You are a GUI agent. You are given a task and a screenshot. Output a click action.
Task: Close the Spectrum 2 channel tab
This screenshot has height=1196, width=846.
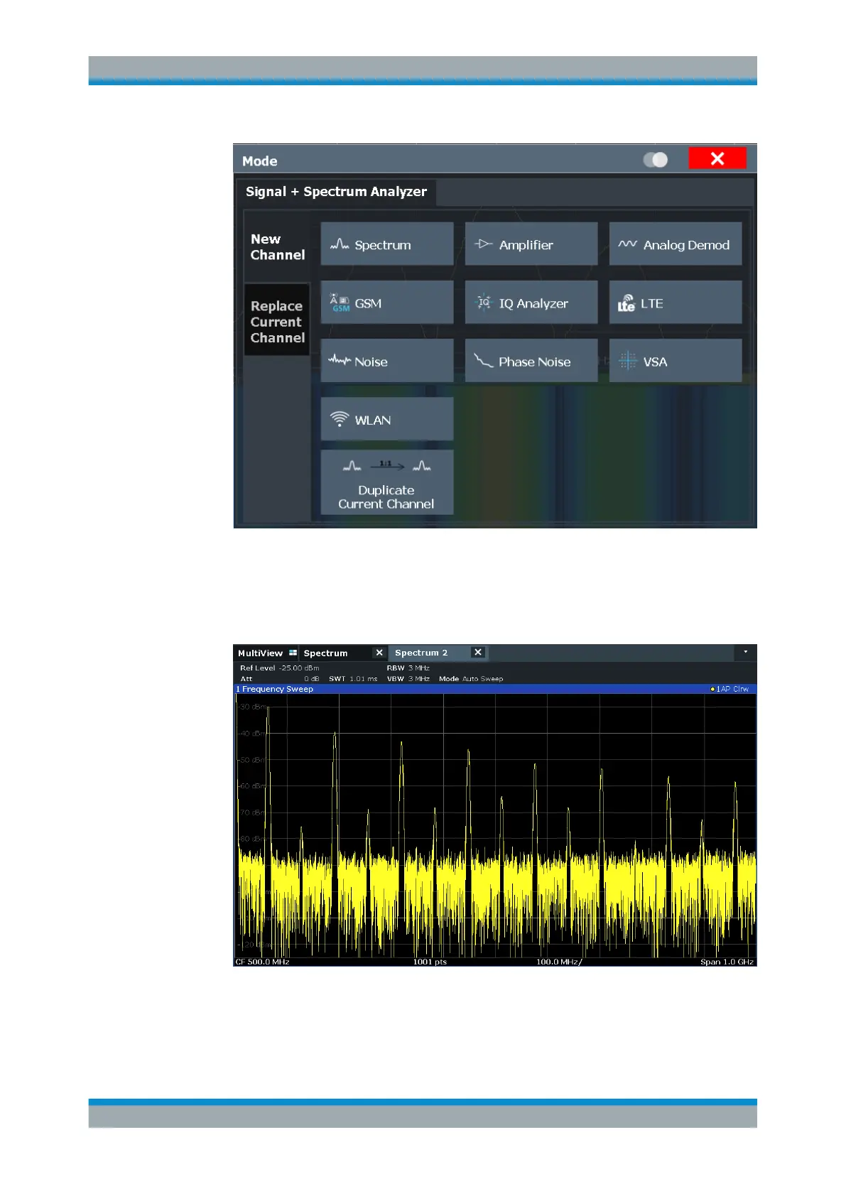click(x=478, y=652)
